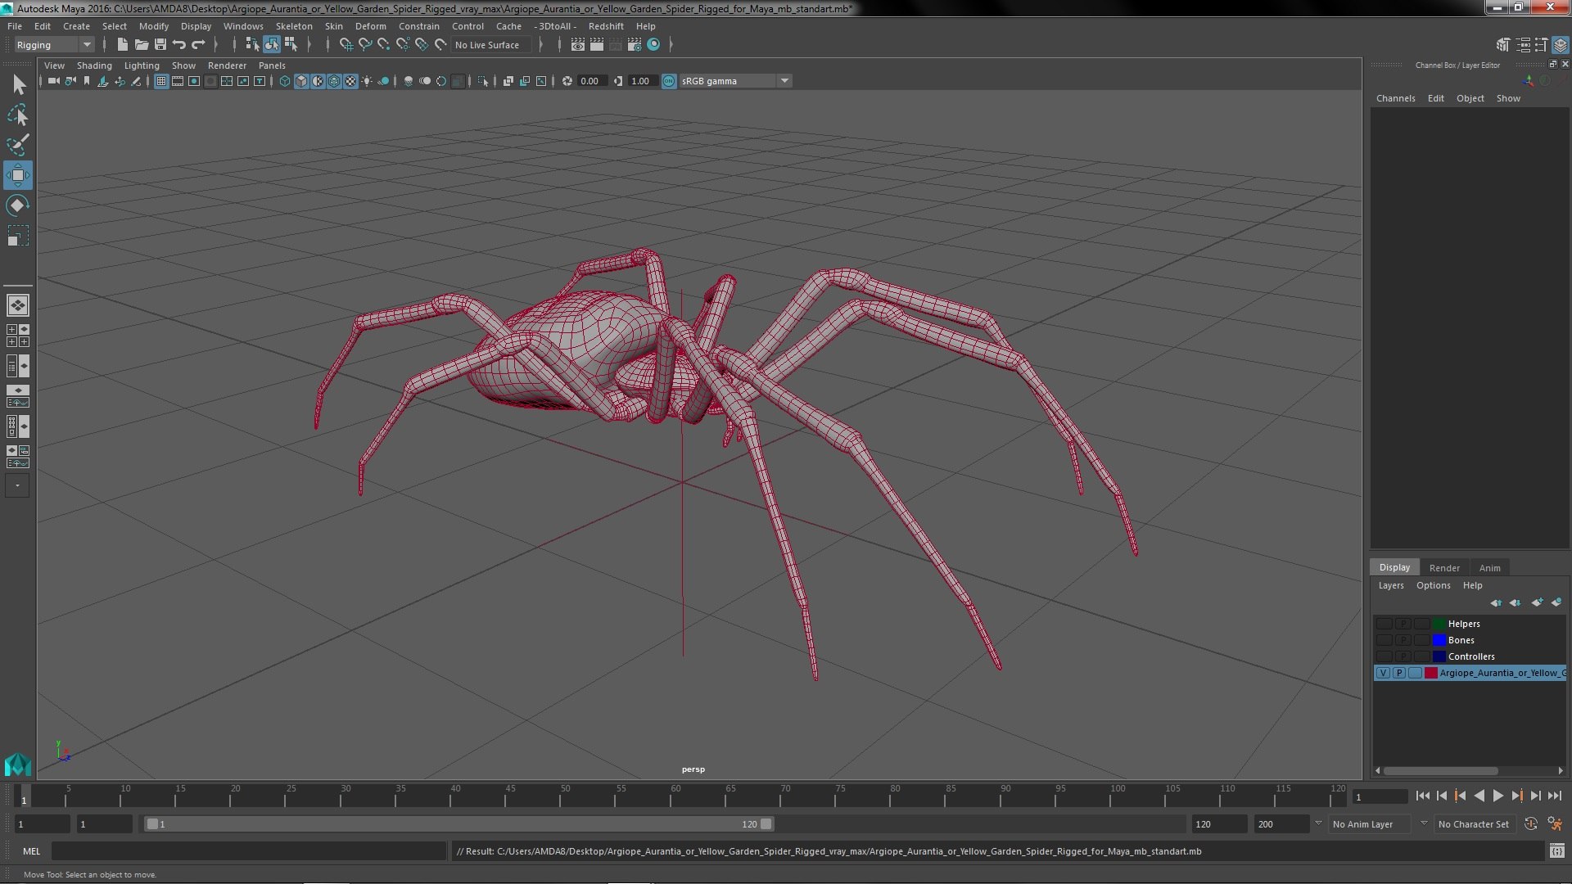Screen dimensions: 1572x884
Task: Create new empty display layer icon
Action: (1537, 602)
